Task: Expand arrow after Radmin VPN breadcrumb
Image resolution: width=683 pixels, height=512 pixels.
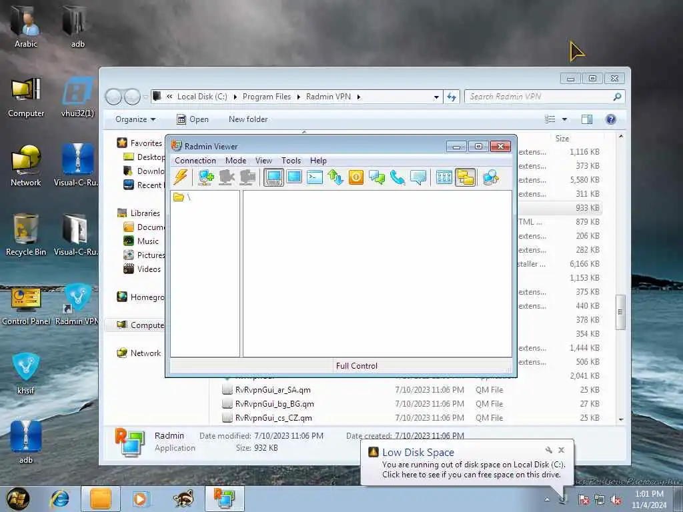Action: pyautogui.click(x=359, y=97)
